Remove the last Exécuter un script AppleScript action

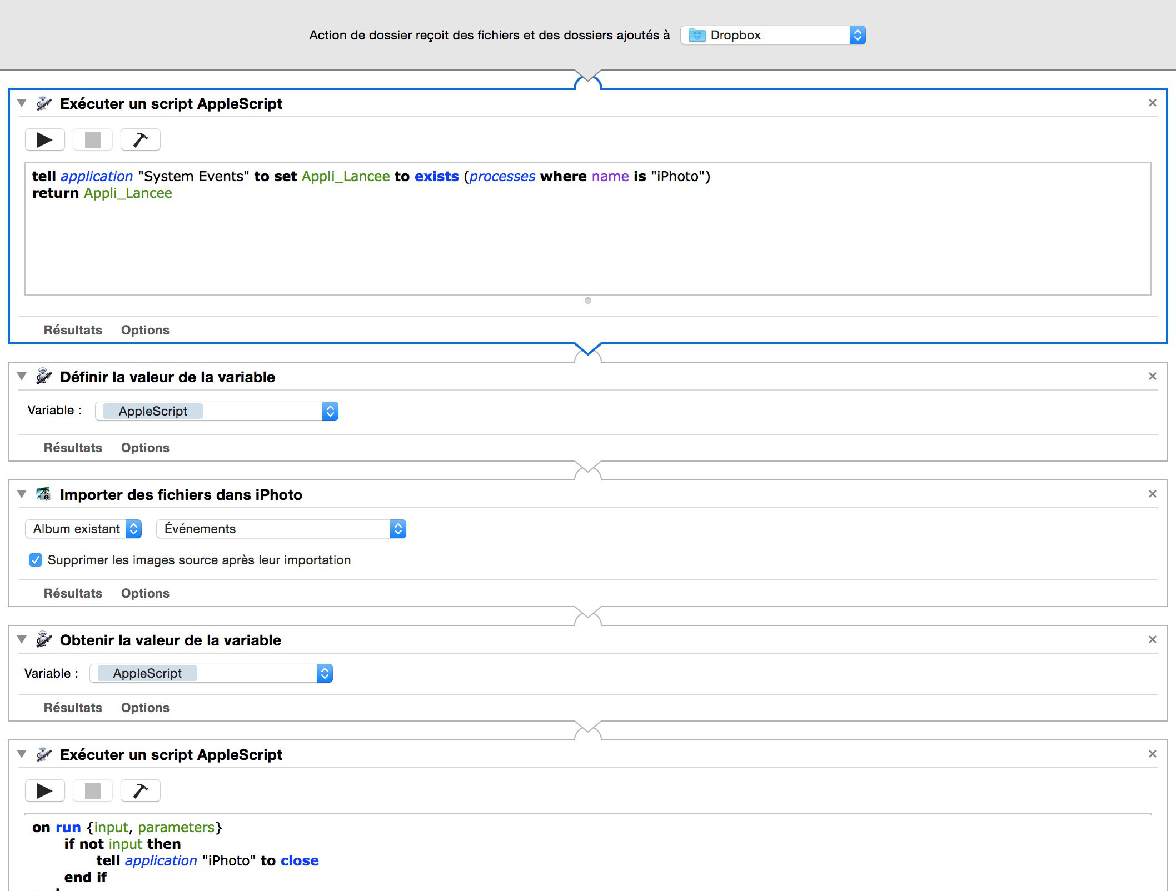point(1153,754)
